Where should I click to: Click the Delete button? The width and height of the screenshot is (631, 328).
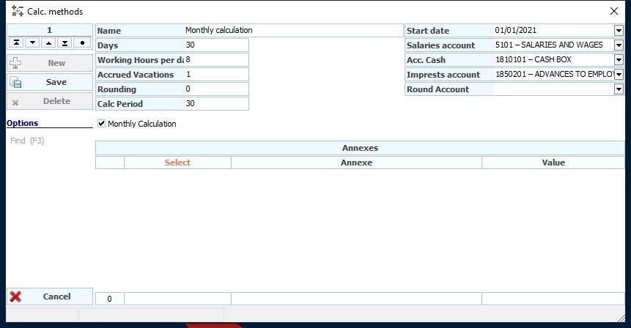pos(50,101)
